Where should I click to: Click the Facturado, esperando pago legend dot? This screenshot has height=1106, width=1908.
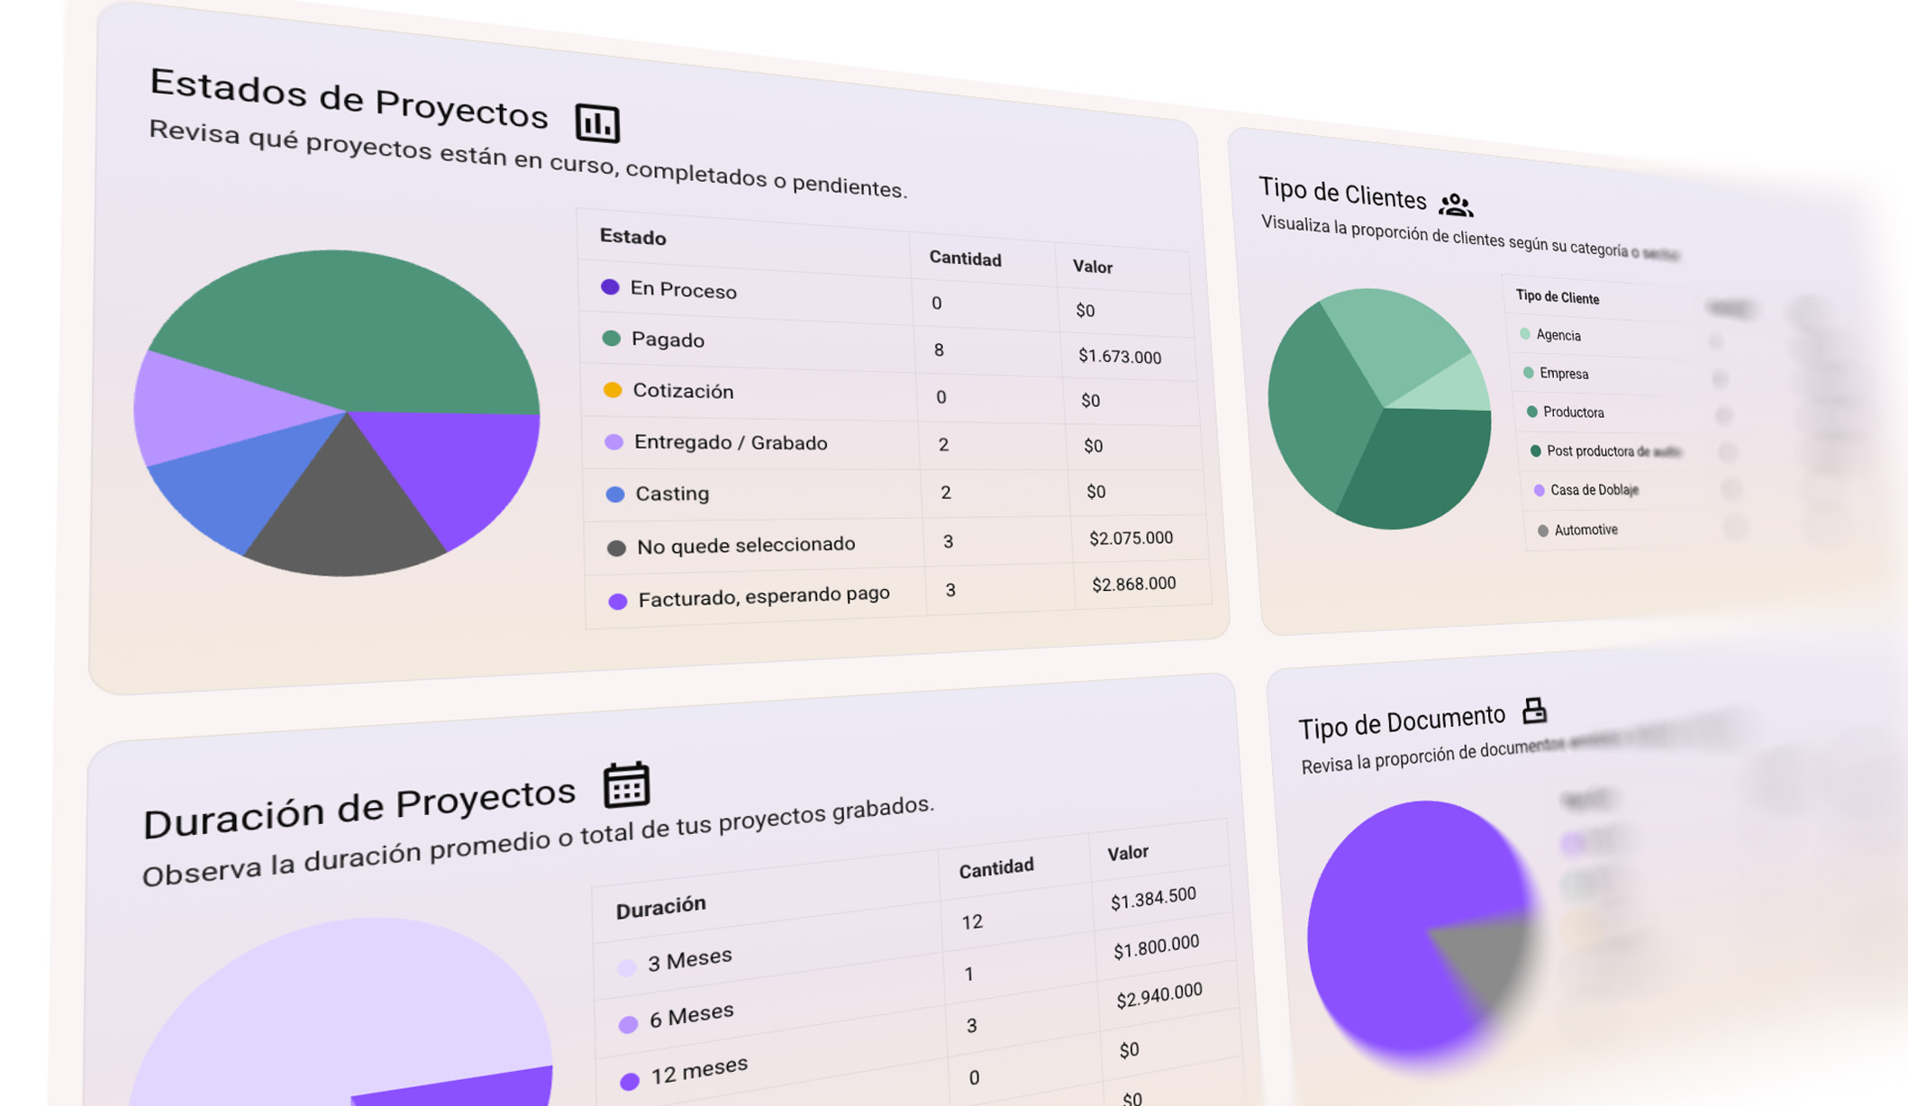[x=618, y=602]
